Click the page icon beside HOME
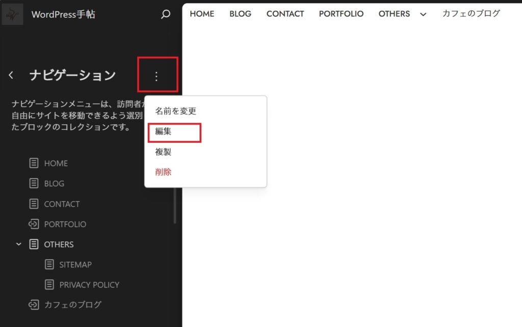 [x=34, y=163]
